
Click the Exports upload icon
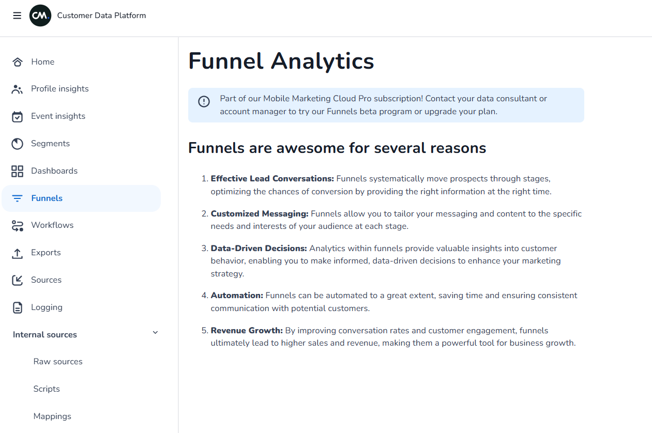point(18,253)
